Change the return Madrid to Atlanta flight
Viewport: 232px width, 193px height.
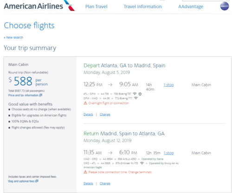(x=105, y=183)
